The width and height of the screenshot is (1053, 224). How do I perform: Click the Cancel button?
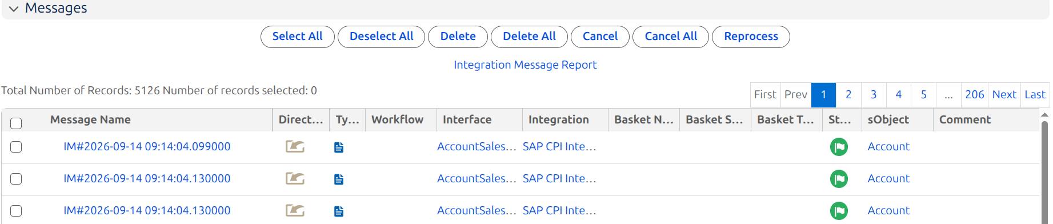coord(600,37)
